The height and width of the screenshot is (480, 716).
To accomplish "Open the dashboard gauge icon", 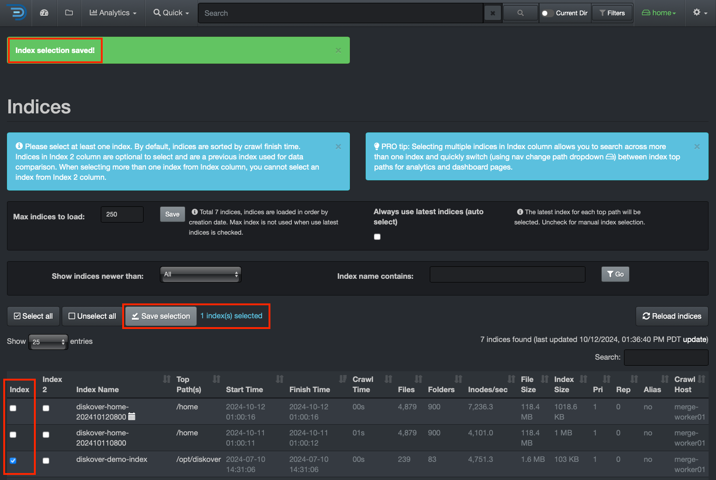I will pyautogui.click(x=44, y=13).
